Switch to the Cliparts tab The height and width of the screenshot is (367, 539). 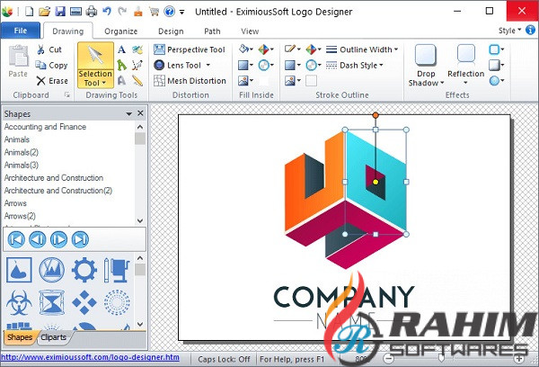pyautogui.click(x=53, y=337)
